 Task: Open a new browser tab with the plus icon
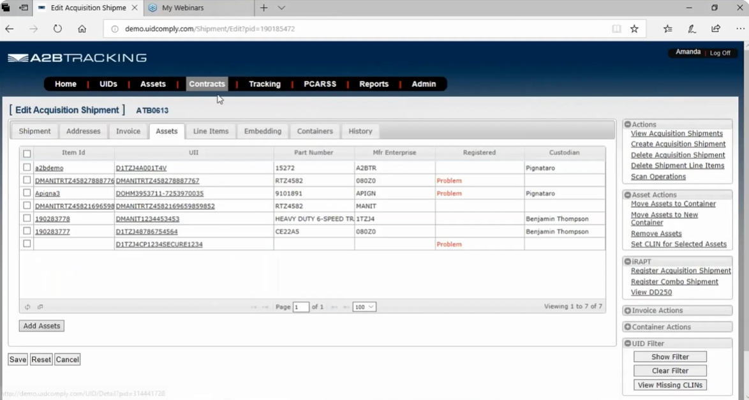(x=263, y=8)
